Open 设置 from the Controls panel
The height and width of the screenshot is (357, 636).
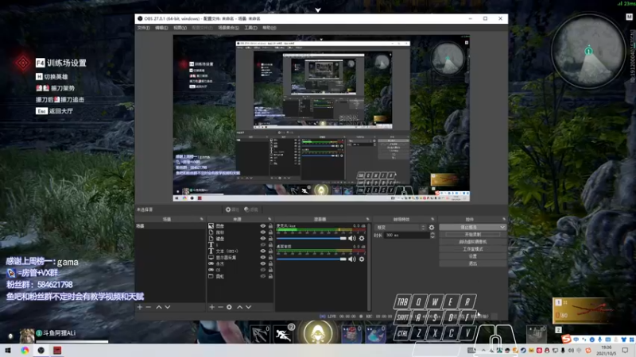pos(472,256)
